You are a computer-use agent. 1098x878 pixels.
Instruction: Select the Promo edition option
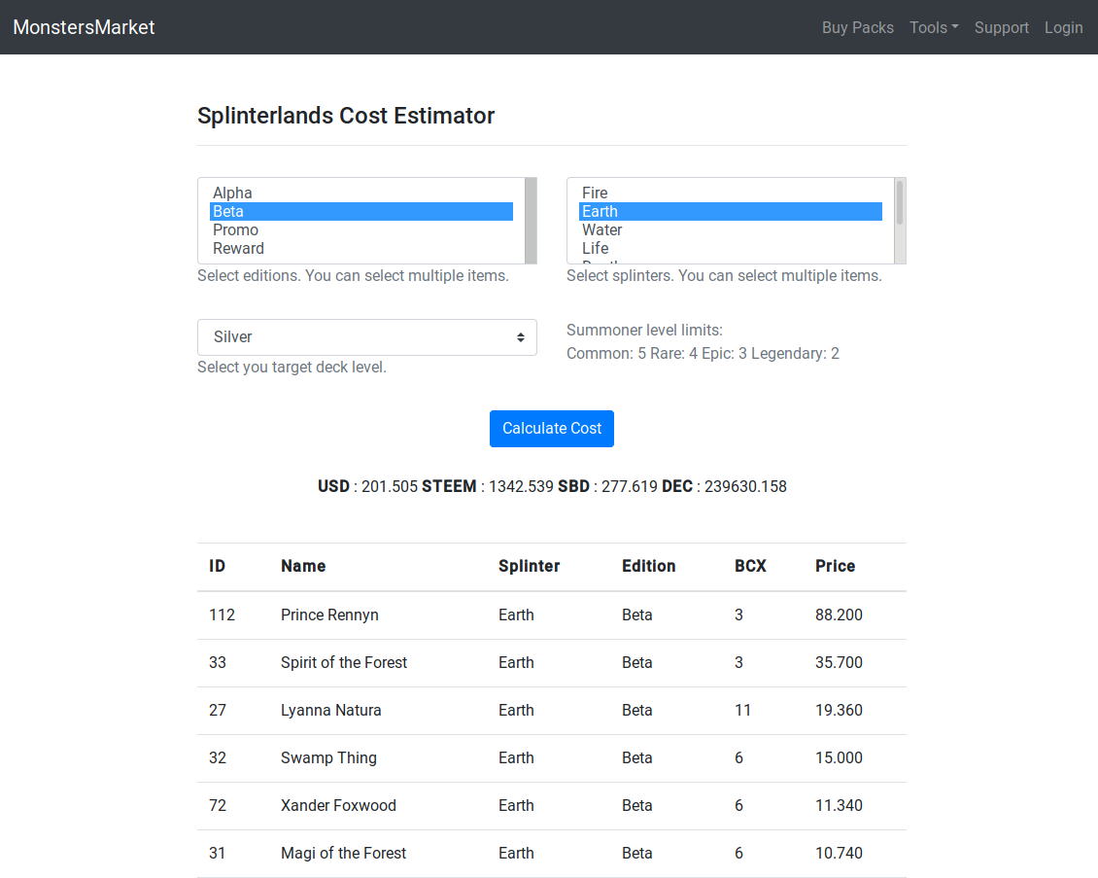360,229
